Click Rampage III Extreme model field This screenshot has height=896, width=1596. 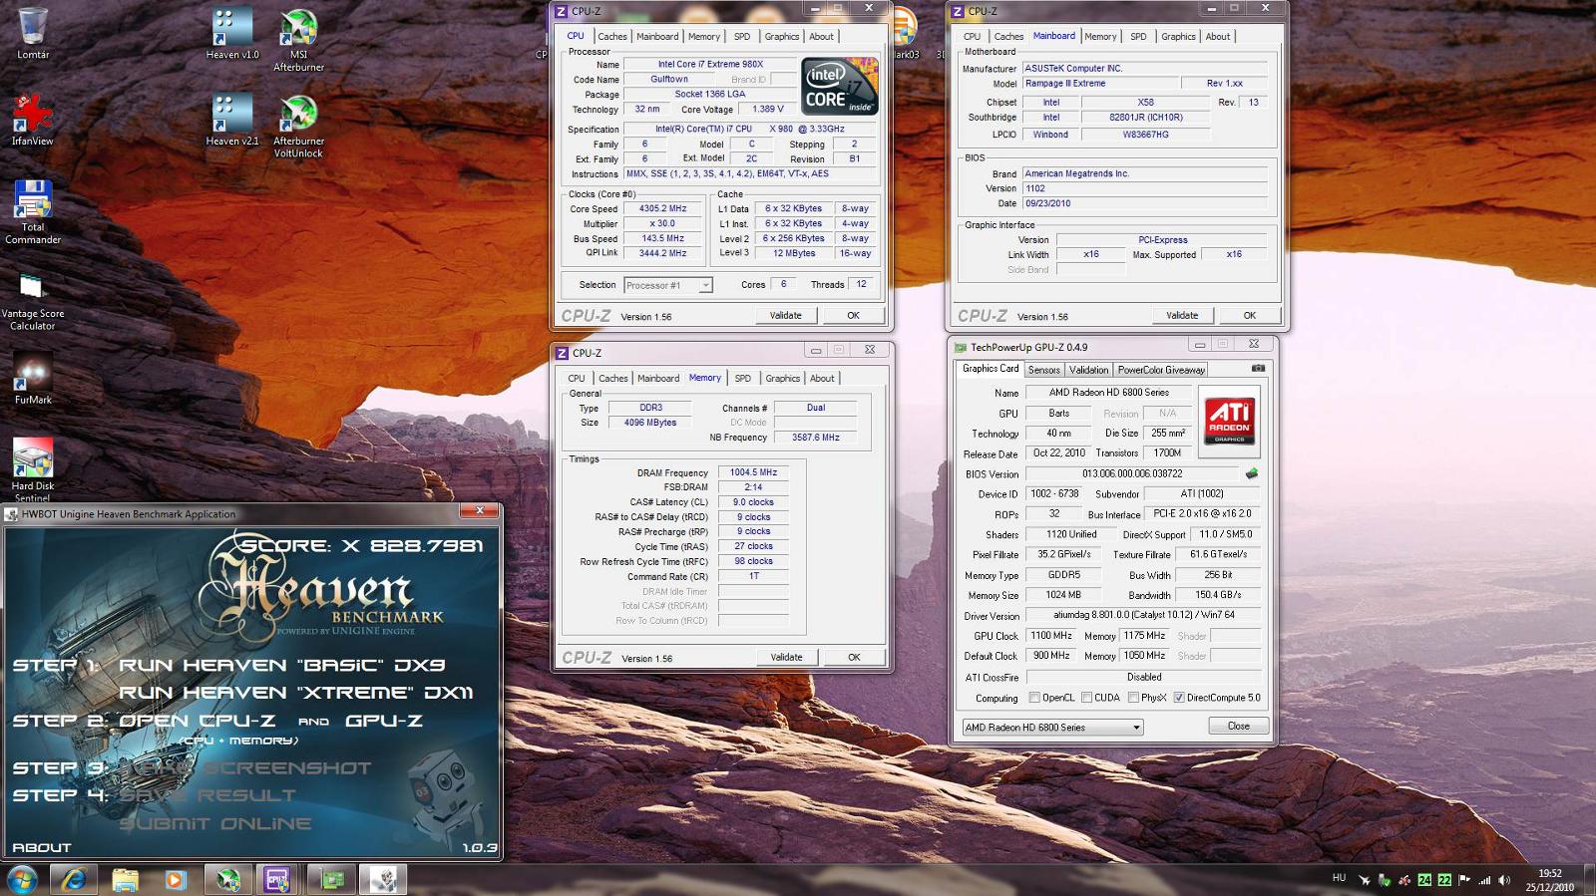[x=1100, y=84]
